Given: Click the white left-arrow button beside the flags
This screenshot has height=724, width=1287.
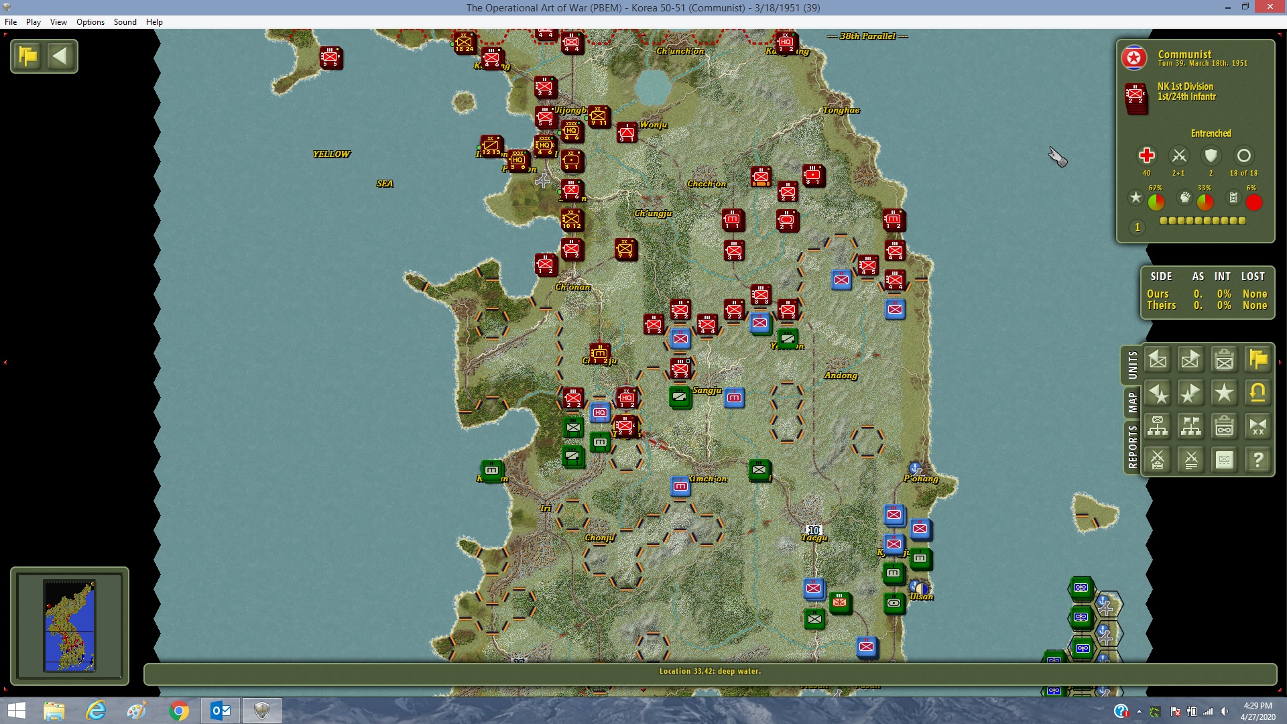Looking at the screenshot, I should tap(60, 56).
